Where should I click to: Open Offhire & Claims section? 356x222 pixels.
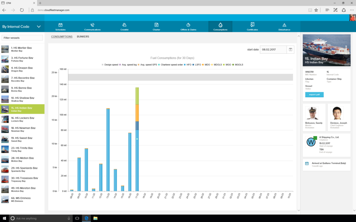tap(188, 26)
